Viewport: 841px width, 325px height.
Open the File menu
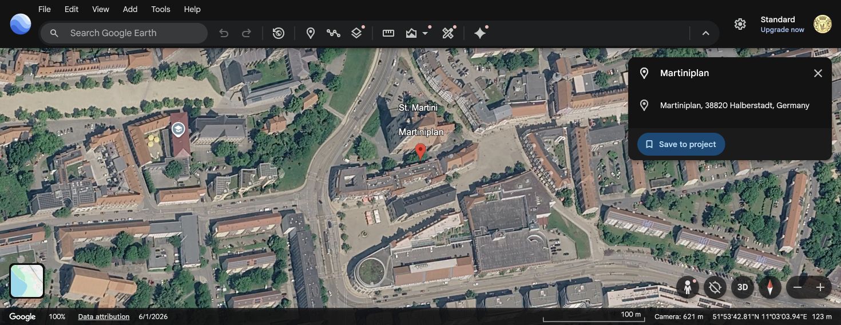45,9
